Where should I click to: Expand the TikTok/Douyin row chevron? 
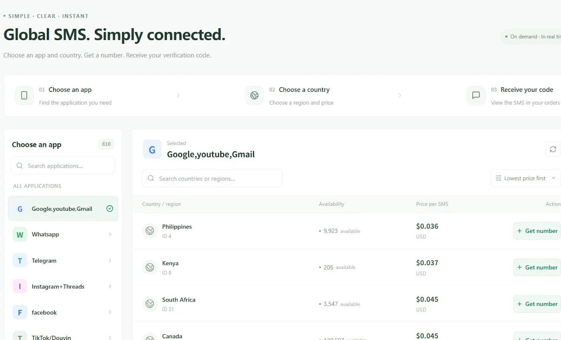point(110,338)
